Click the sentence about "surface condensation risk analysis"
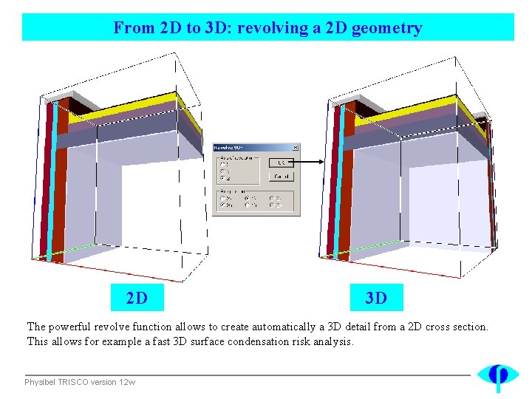This screenshot has width=532, height=399. click(191, 341)
